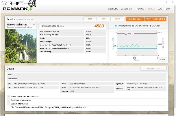The width and height of the screenshot is (176, 116).
Task: Click the GeForce GTX 1060 GPU value
Action: [29, 87]
